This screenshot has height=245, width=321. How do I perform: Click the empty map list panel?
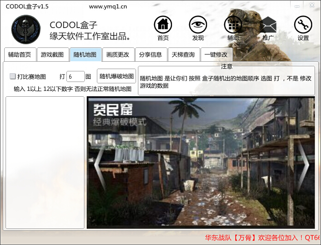click(x=45, y=162)
